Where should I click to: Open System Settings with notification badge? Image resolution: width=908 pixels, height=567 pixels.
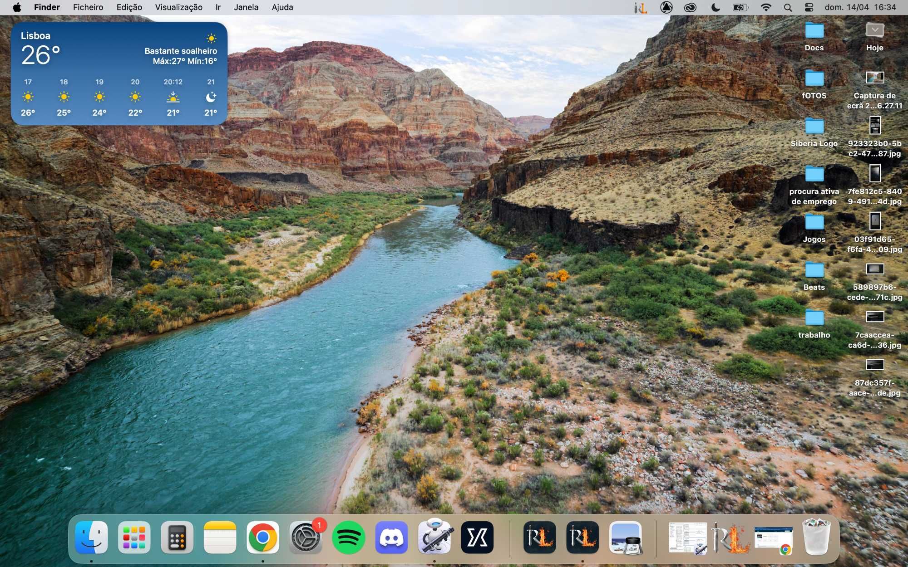click(x=306, y=538)
